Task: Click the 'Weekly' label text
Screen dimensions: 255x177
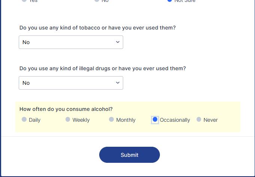Action: pos(81,120)
